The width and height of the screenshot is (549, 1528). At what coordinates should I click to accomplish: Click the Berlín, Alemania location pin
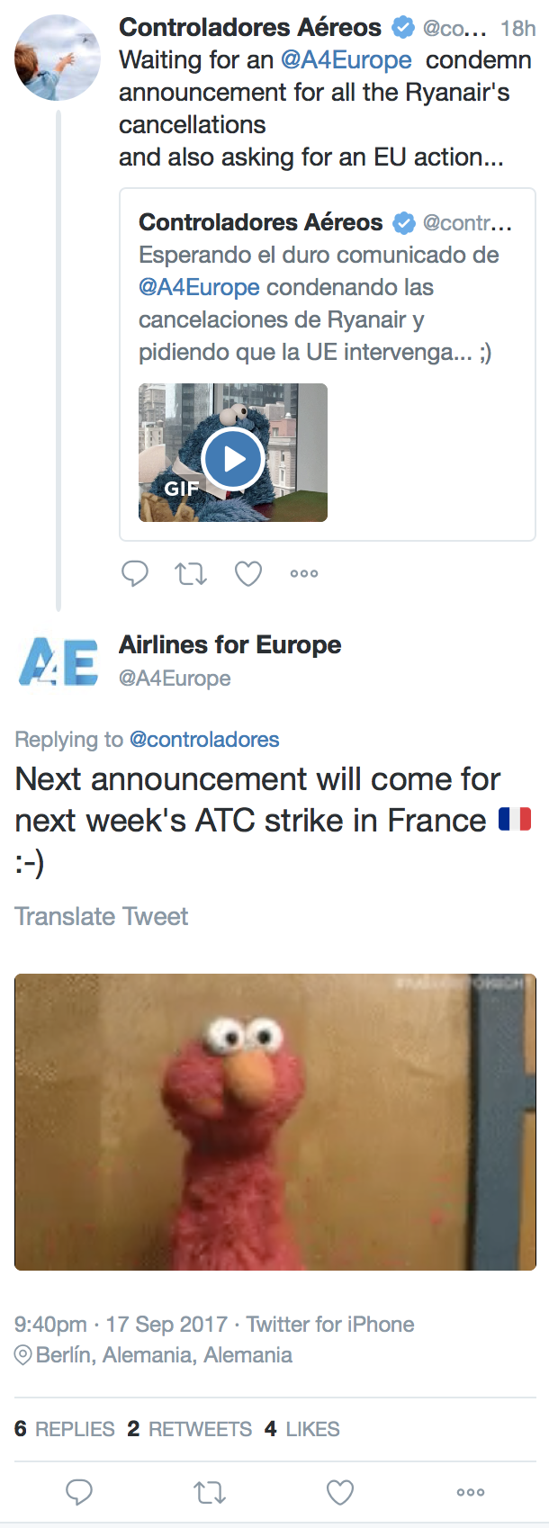pyautogui.click(x=23, y=1355)
